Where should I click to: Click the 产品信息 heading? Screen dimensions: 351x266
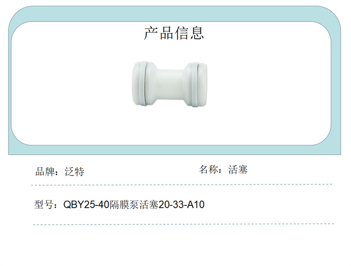pyautogui.click(x=174, y=33)
